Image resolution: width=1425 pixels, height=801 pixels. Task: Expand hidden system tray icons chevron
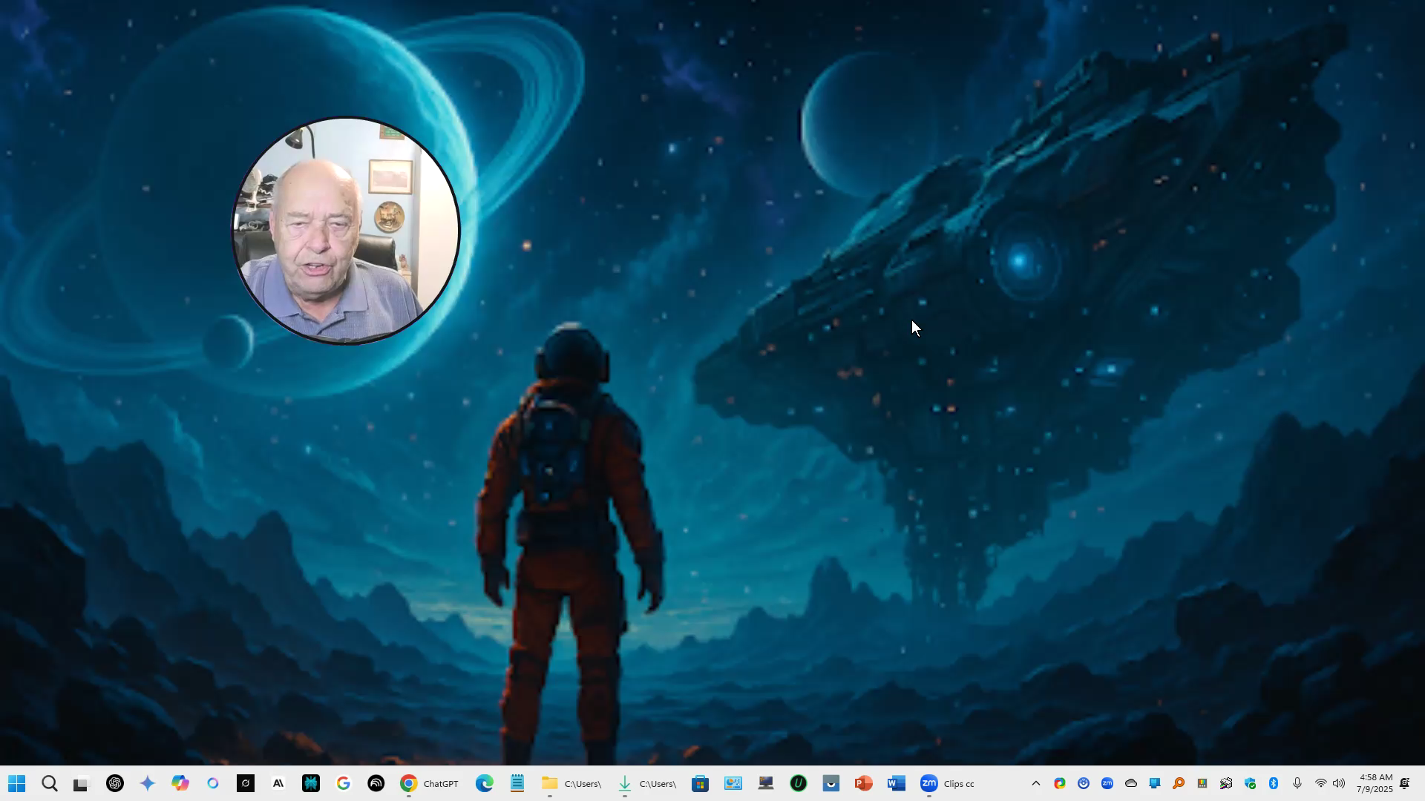pos(1036,783)
